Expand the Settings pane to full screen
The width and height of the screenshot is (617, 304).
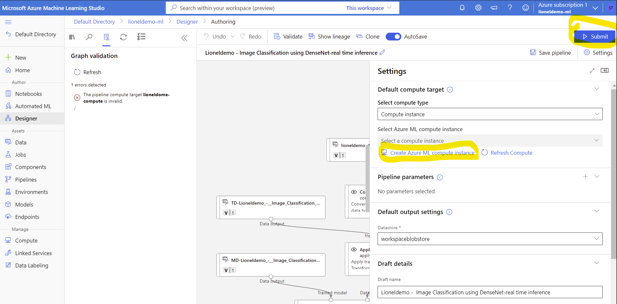592,71
